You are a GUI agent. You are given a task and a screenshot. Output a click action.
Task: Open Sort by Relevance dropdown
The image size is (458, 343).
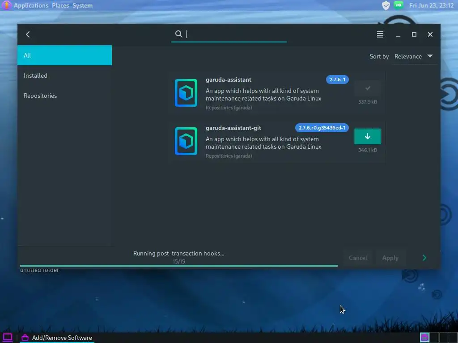coord(414,56)
